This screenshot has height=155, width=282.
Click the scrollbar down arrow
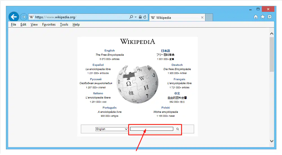click(x=272, y=141)
